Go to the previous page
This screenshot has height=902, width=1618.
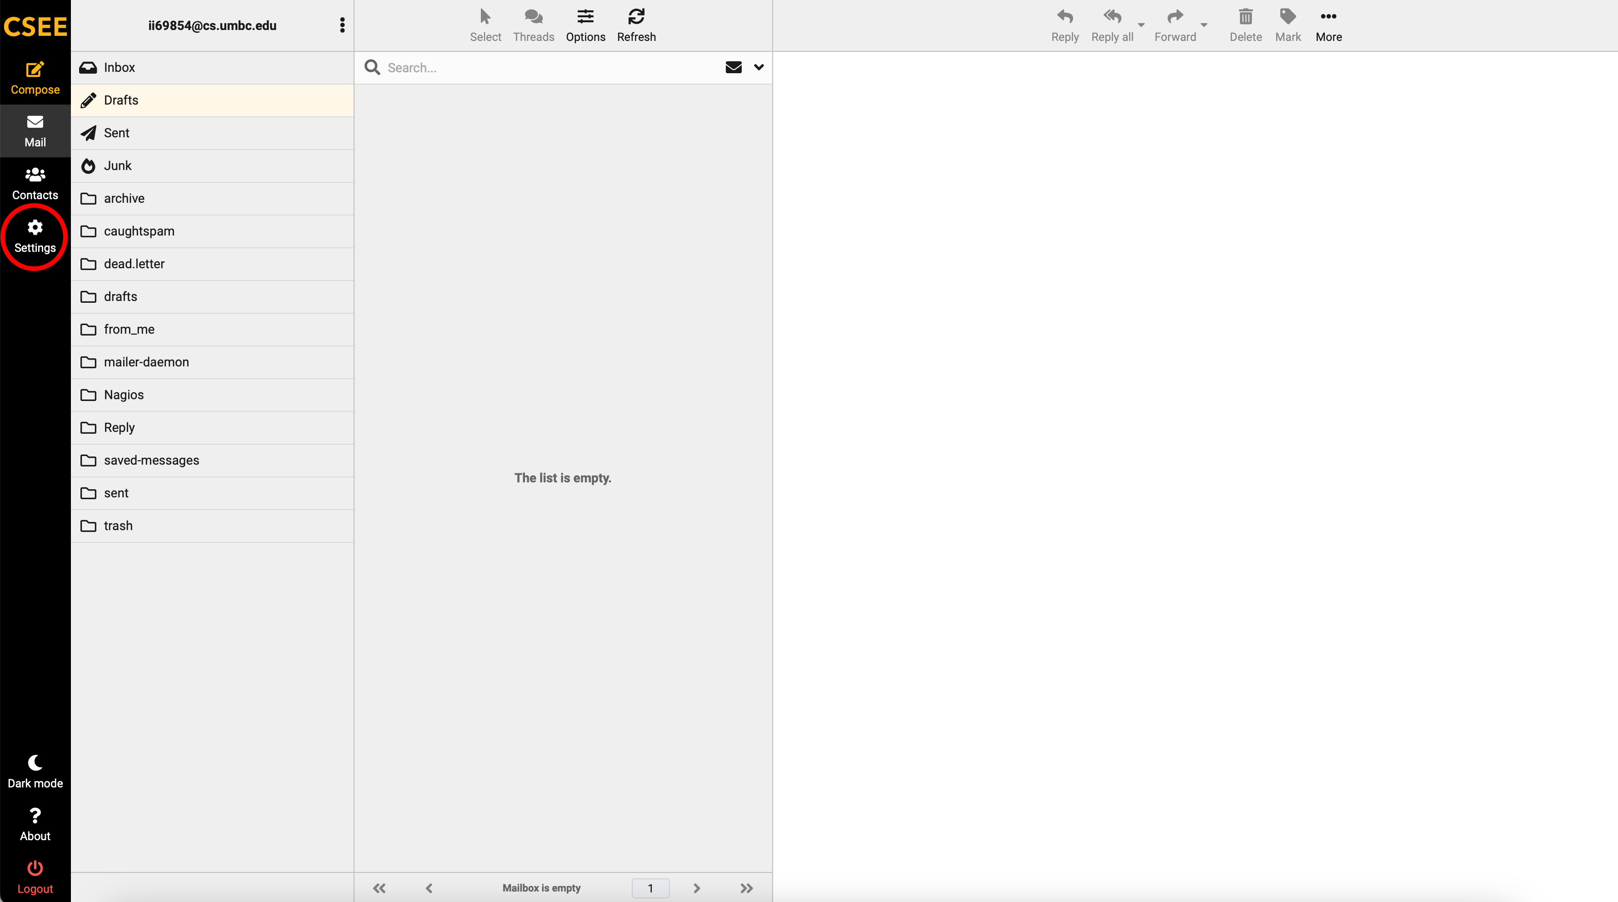(429, 888)
